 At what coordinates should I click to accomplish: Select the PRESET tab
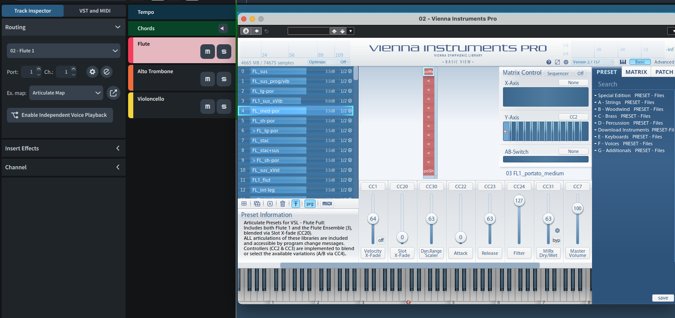(607, 72)
